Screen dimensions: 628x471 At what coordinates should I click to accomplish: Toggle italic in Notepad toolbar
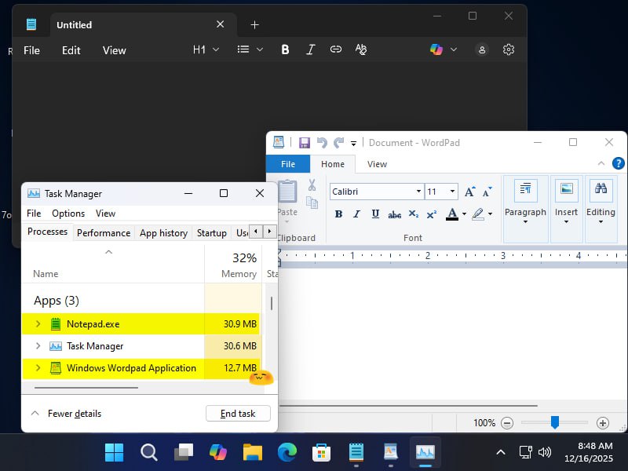pos(310,49)
